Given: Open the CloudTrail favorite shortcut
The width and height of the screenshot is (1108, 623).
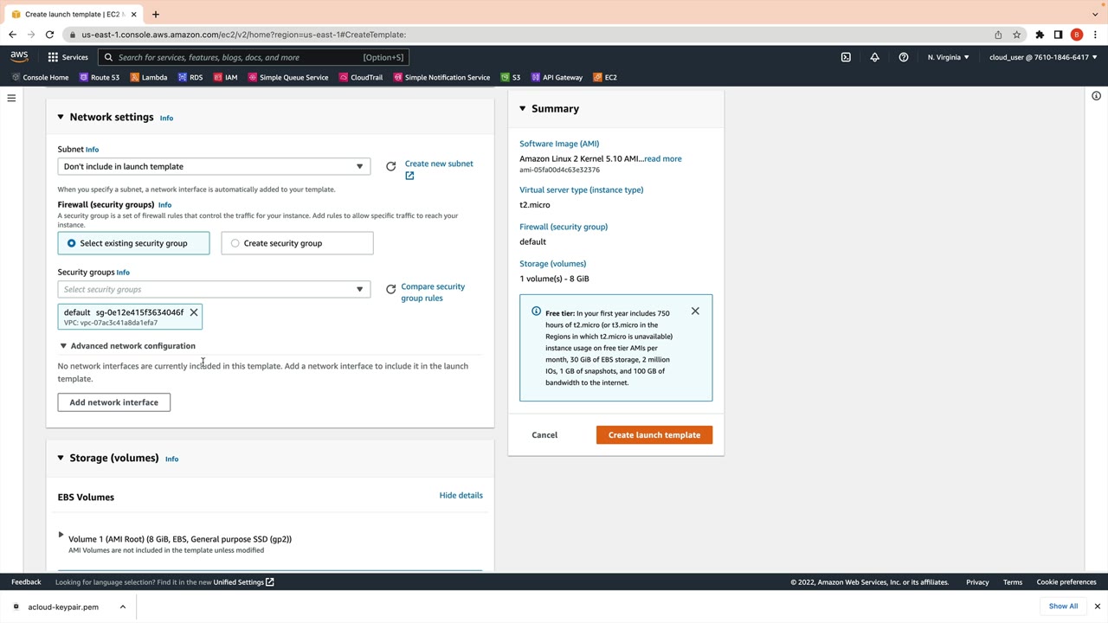Looking at the screenshot, I should point(361,77).
